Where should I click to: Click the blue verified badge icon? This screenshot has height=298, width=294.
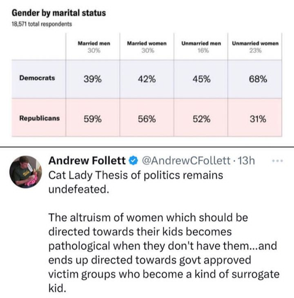133,161
